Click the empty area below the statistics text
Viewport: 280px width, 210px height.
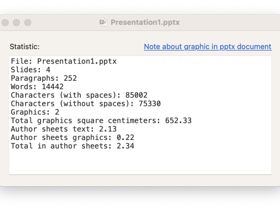click(140, 162)
